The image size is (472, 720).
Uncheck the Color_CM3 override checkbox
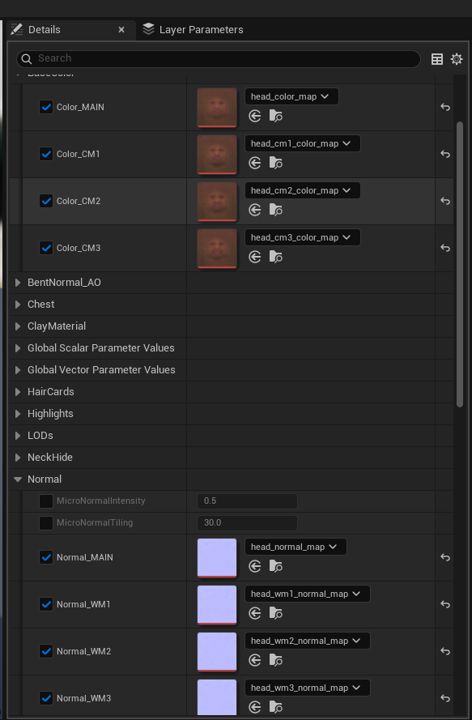[x=46, y=248]
